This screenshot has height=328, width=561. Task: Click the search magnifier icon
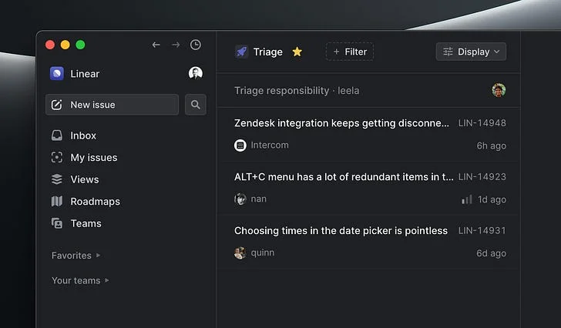pyautogui.click(x=196, y=105)
